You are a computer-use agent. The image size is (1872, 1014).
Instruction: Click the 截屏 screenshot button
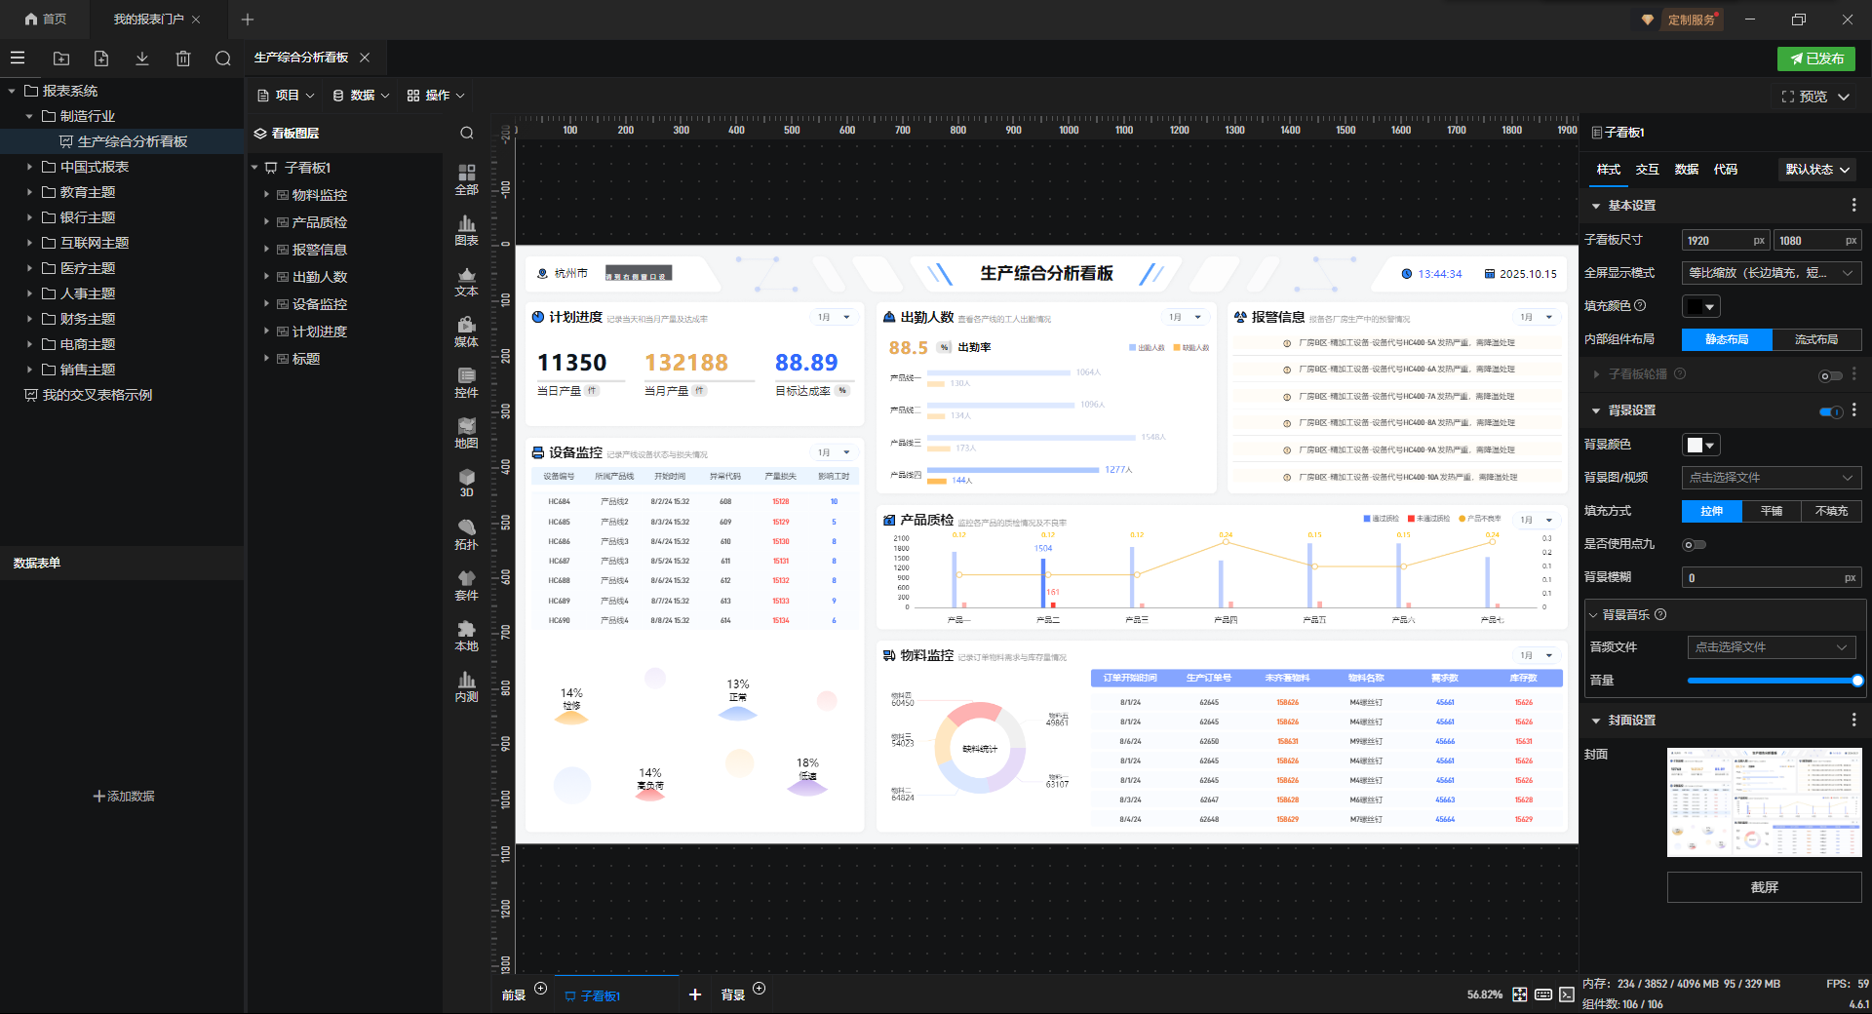pyautogui.click(x=1764, y=887)
